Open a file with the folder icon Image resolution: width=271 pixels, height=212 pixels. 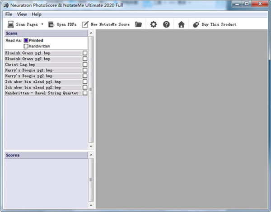pyautogui.click(x=139, y=24)
